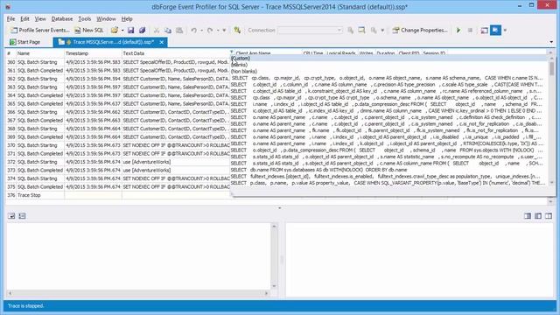This screenshot has width=560, height=315.
Task: Open a New SQL document
Action: [x=89, y=31]
